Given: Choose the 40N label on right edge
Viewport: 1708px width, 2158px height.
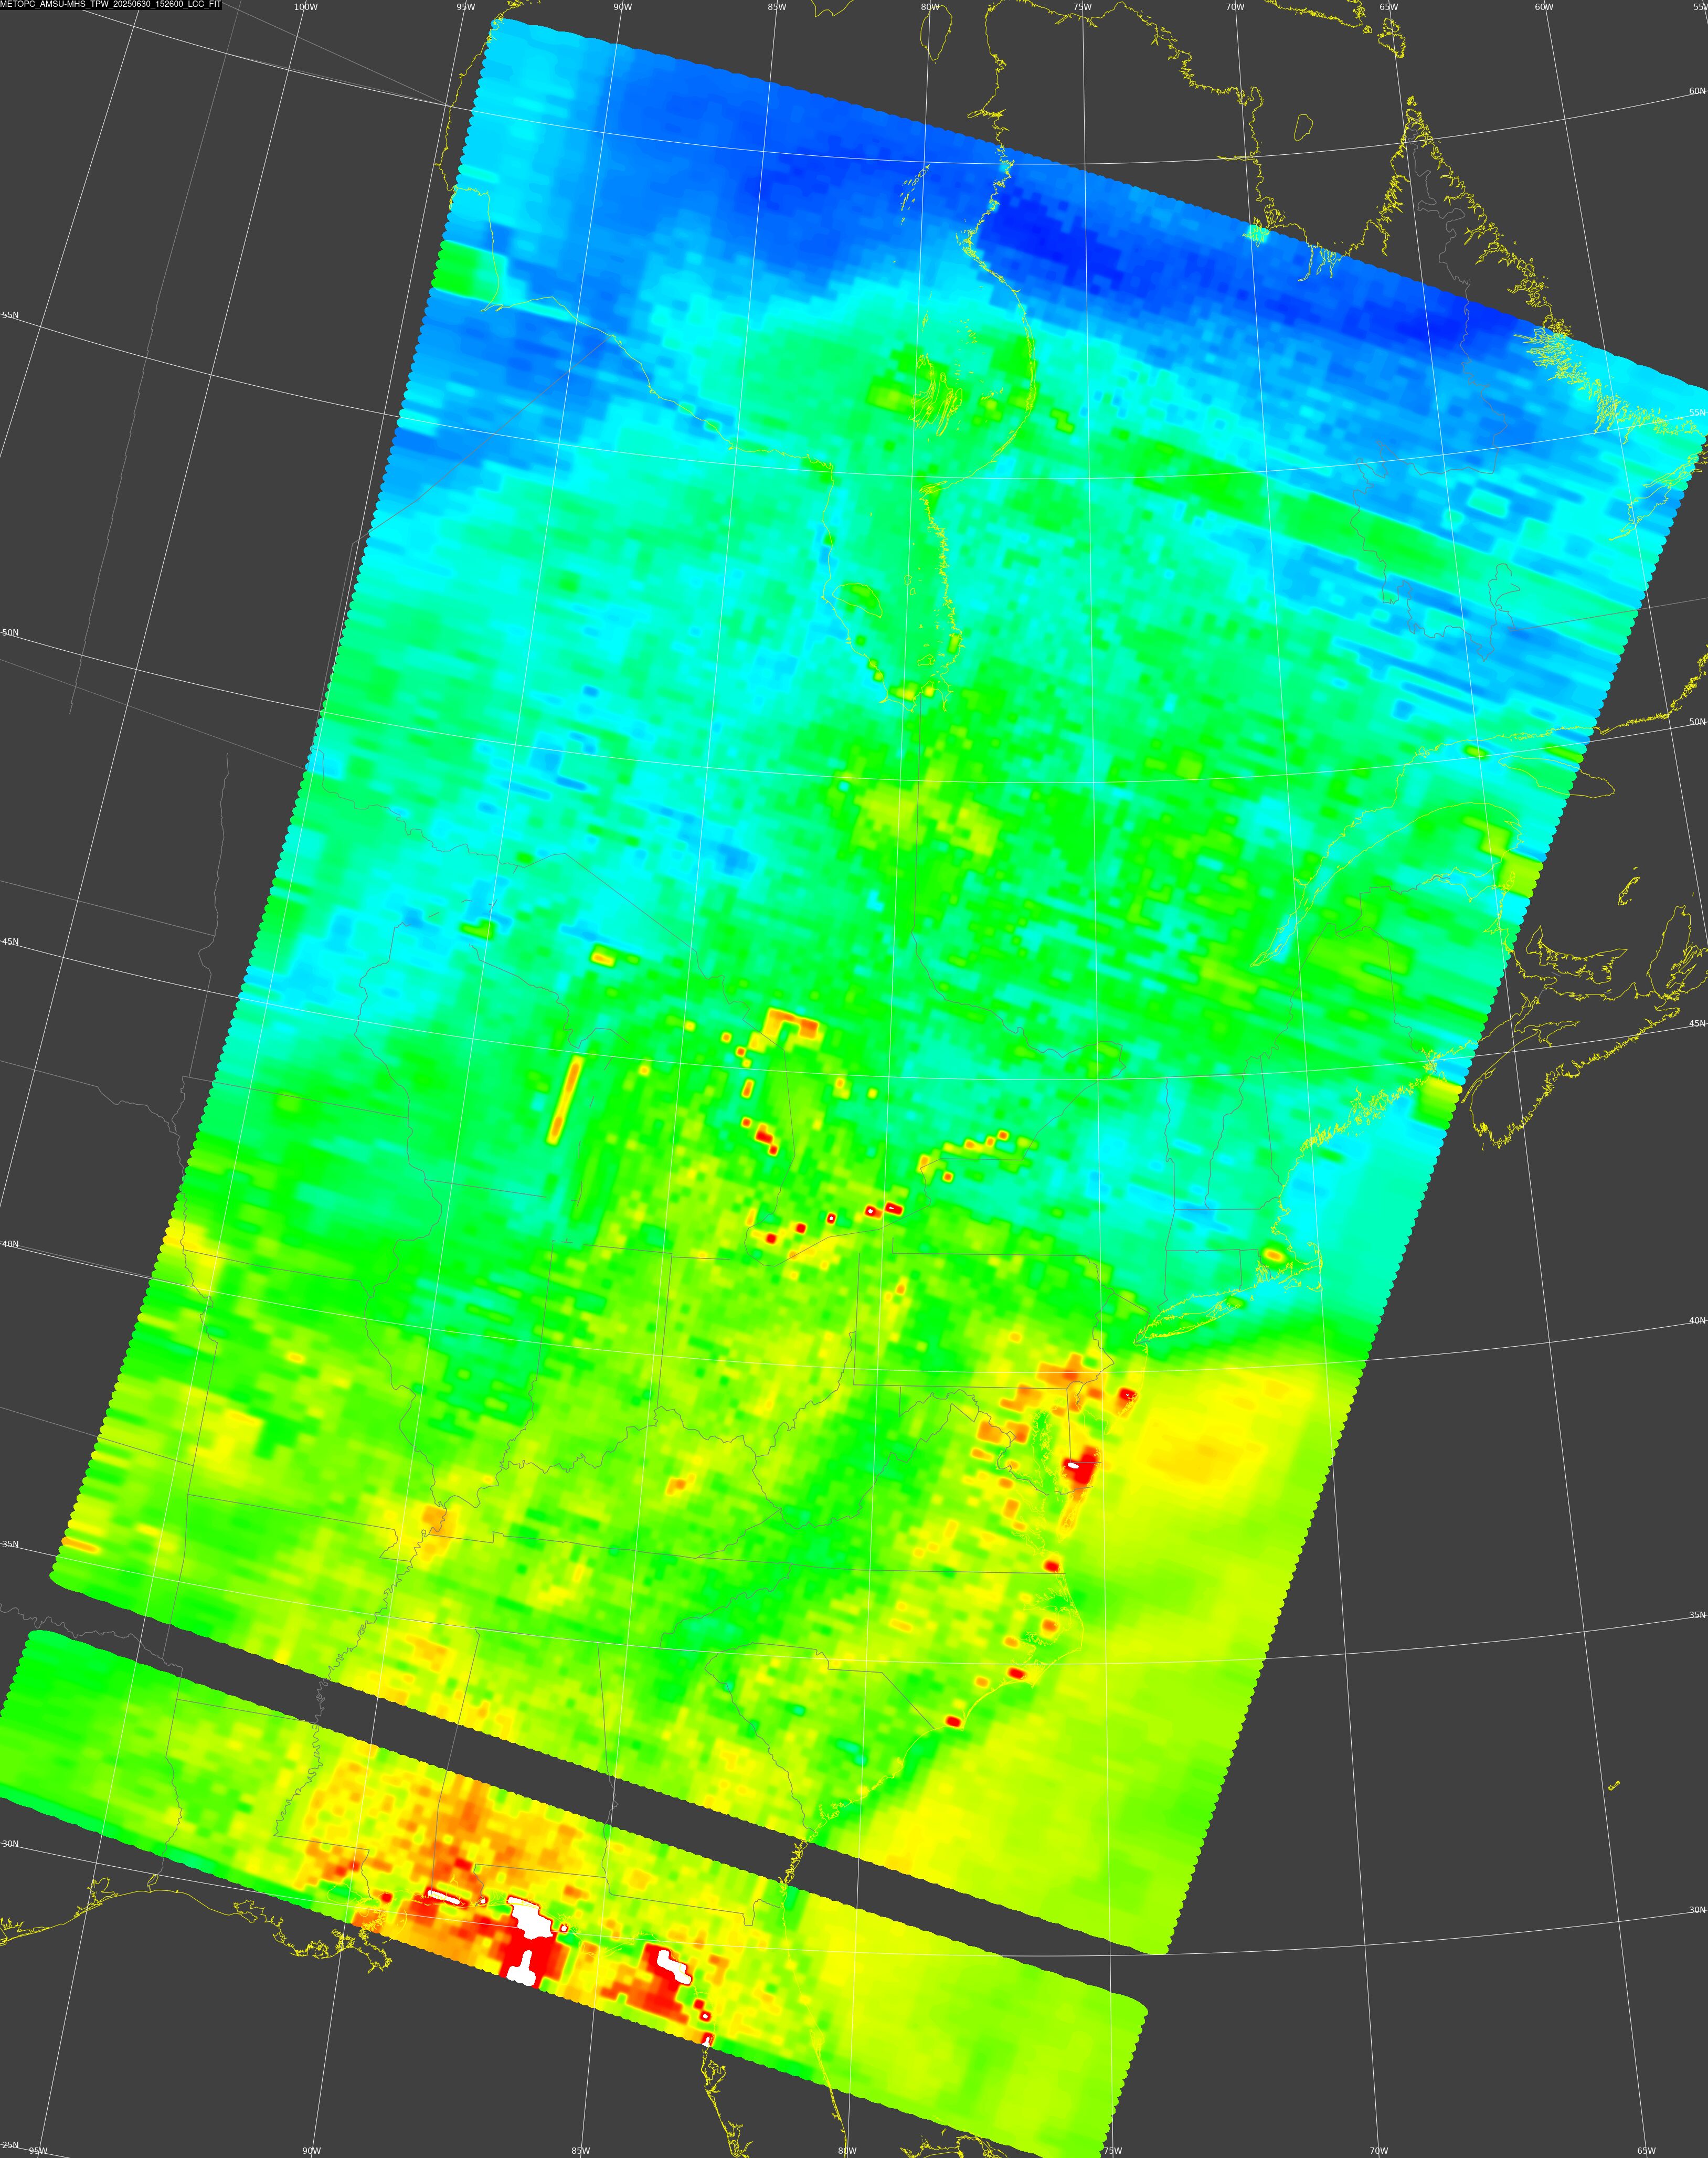Looking at the screenshot, I should 1697,1321.
